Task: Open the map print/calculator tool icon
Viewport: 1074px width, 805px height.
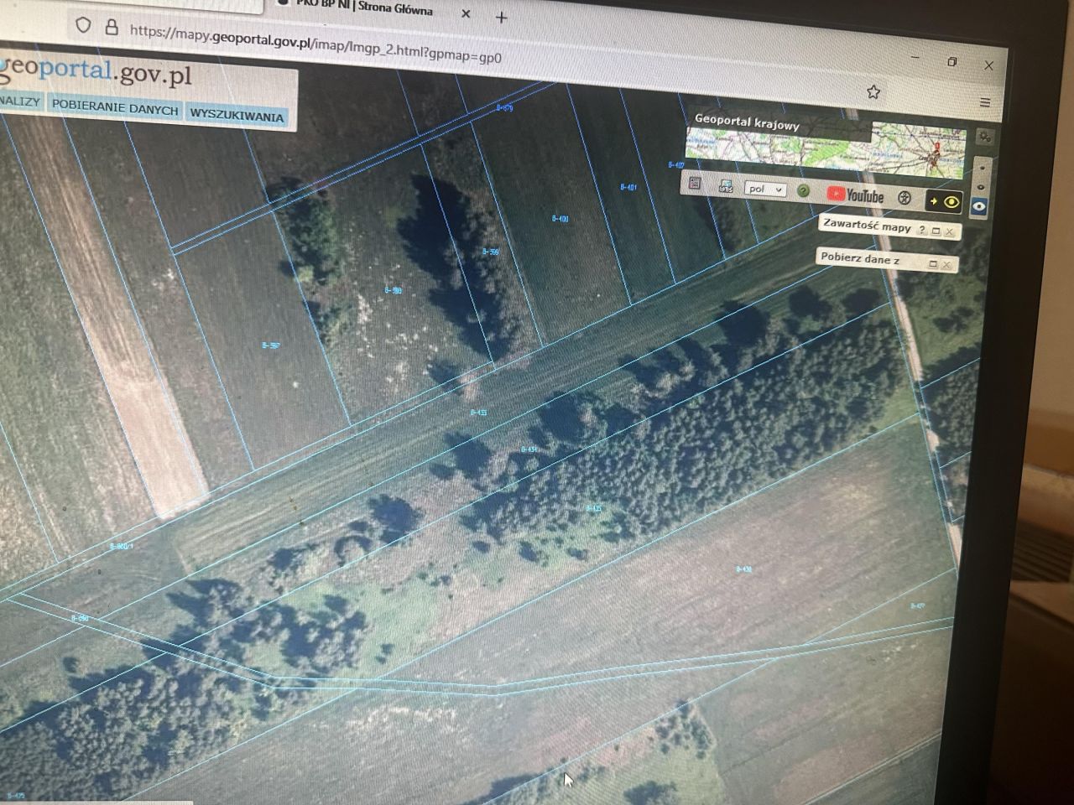Action: click(695, 183)
